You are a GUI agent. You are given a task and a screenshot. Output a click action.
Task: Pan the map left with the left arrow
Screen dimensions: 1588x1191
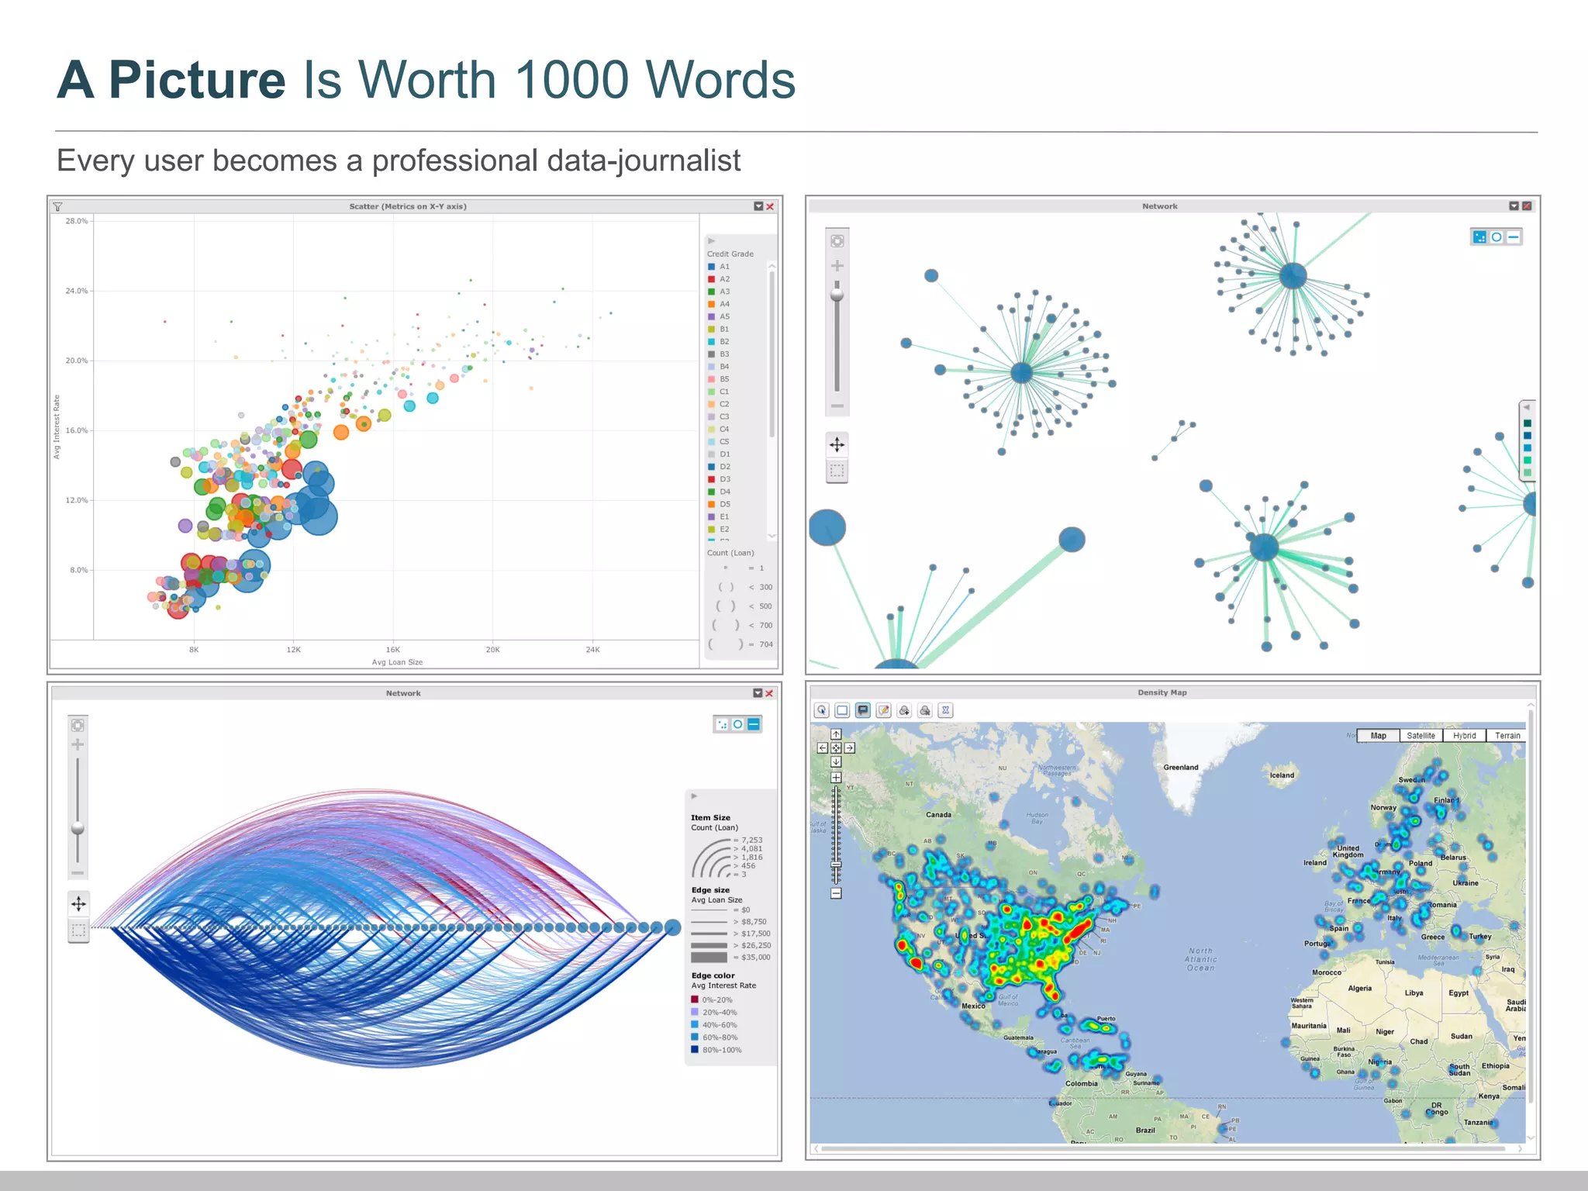[x=823, y=748]
